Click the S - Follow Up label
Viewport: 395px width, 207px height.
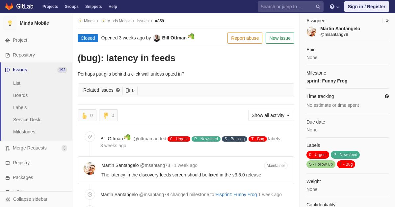[321, 164]
